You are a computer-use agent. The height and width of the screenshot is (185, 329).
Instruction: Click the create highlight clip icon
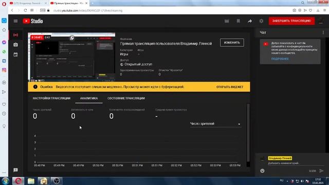(x=227, y=21)
